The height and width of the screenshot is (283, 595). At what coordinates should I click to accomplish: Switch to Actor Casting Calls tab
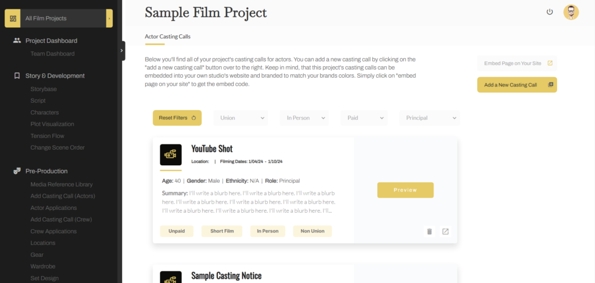167,37
